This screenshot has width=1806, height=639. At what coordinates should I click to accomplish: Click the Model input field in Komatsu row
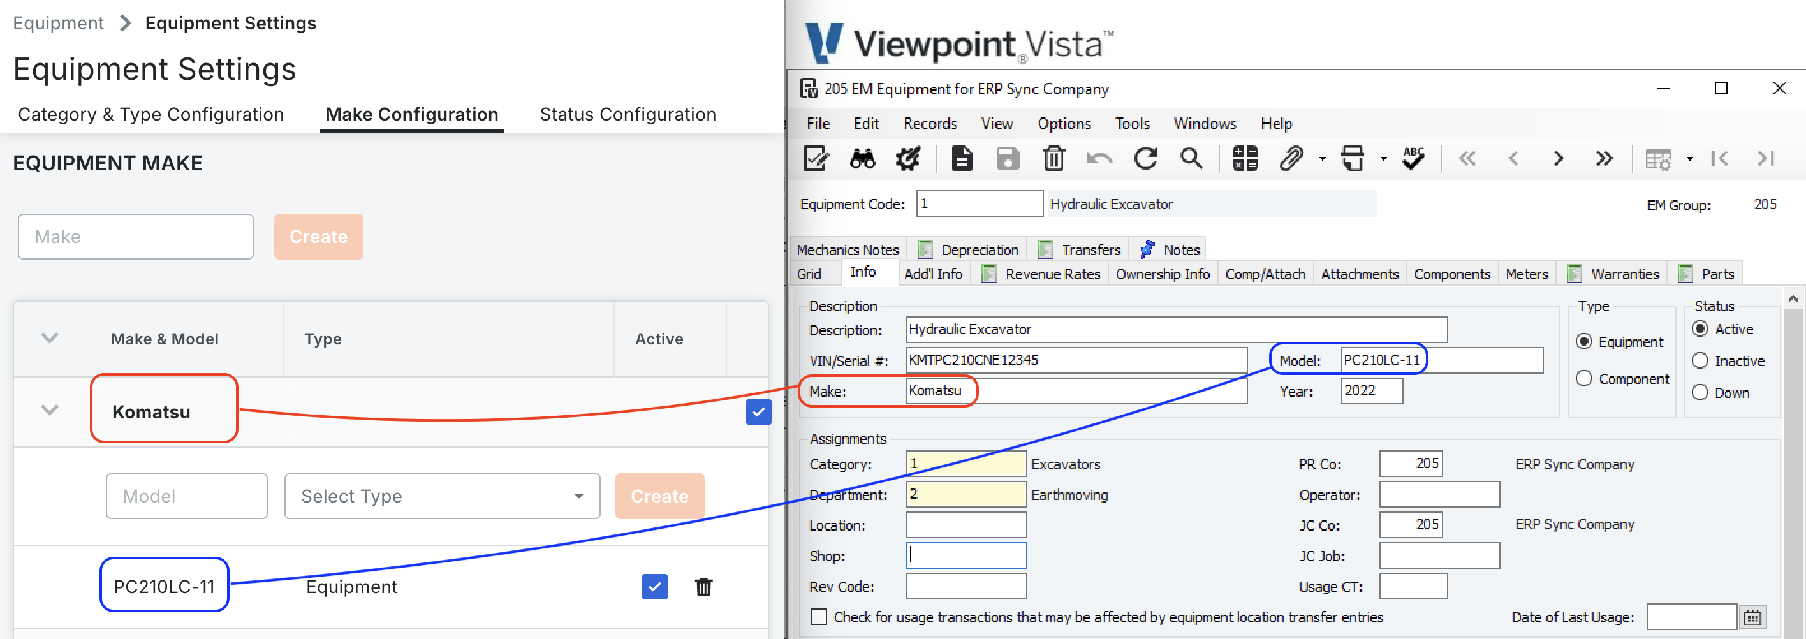coord(186,496)
